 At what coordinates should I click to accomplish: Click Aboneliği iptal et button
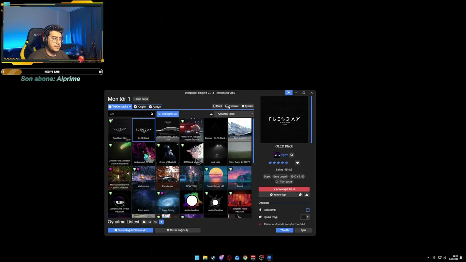[284, 189]
